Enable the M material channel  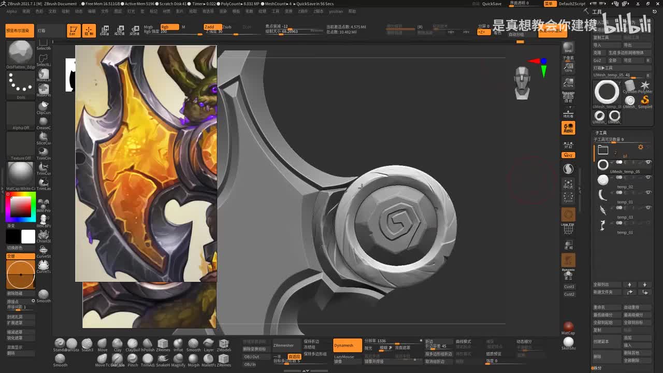(183, 27)
